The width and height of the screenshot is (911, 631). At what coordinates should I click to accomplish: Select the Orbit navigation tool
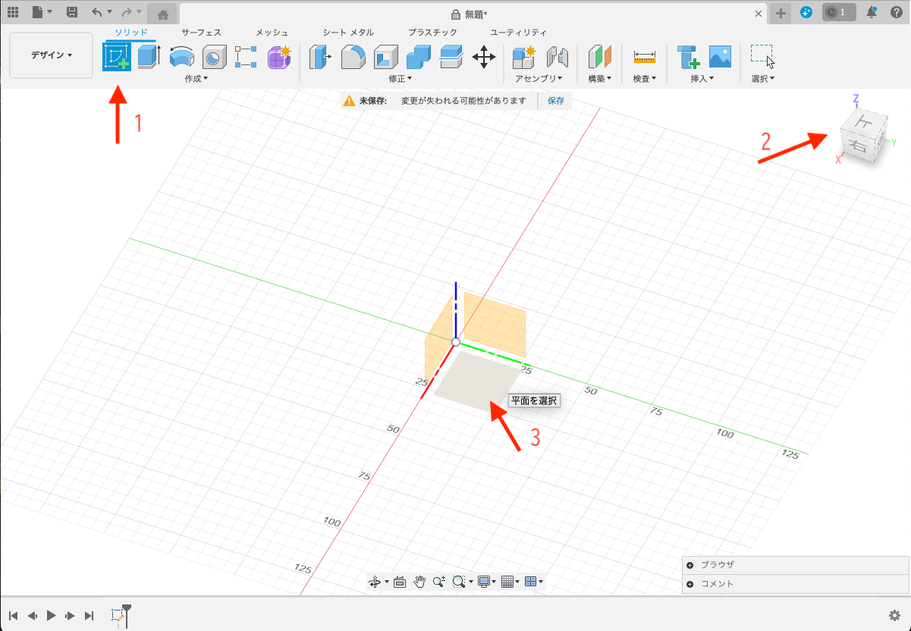pyautogui.click(x=375, y=582)
